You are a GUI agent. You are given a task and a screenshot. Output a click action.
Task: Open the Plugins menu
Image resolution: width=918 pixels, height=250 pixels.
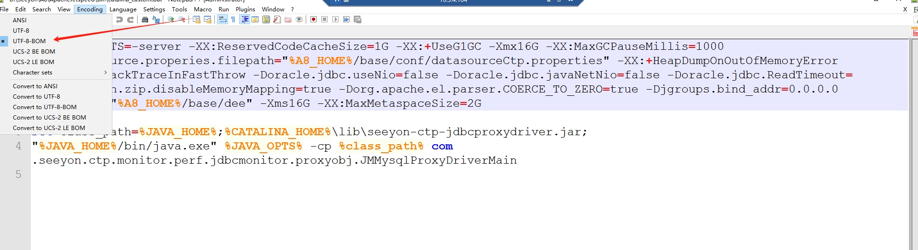point(245,9)
